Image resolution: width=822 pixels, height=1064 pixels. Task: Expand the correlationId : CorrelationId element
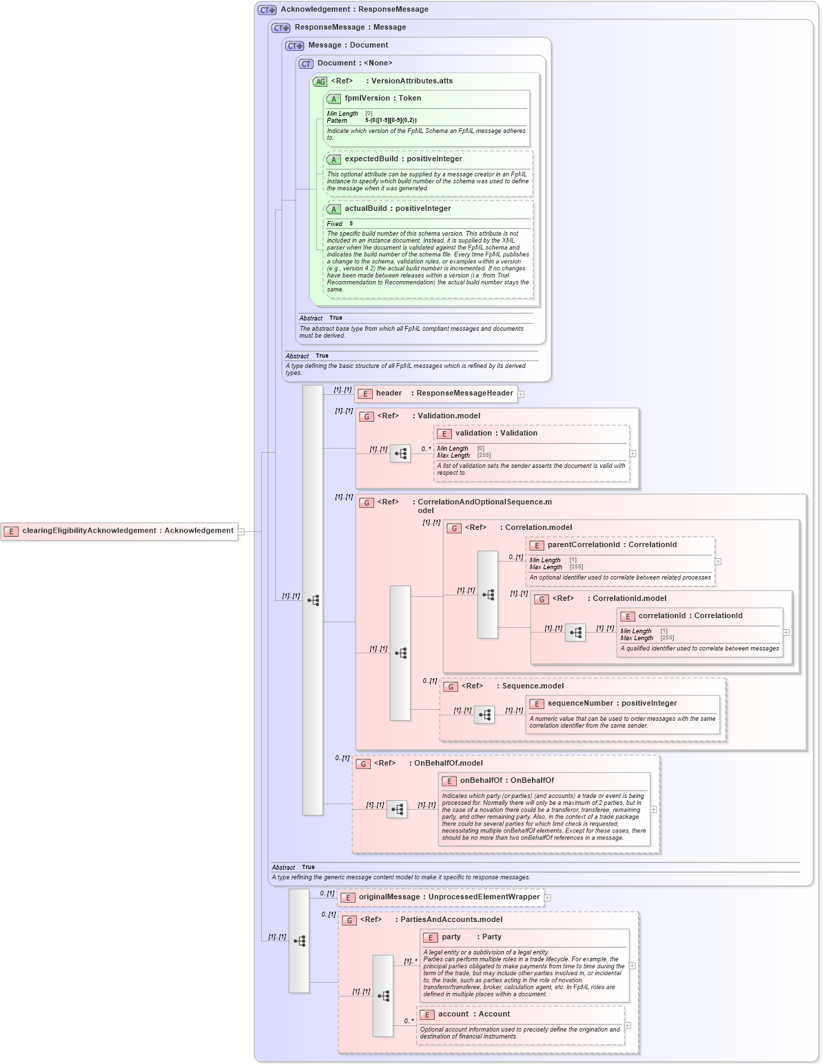pyautogui.click(x=785, y=632)
